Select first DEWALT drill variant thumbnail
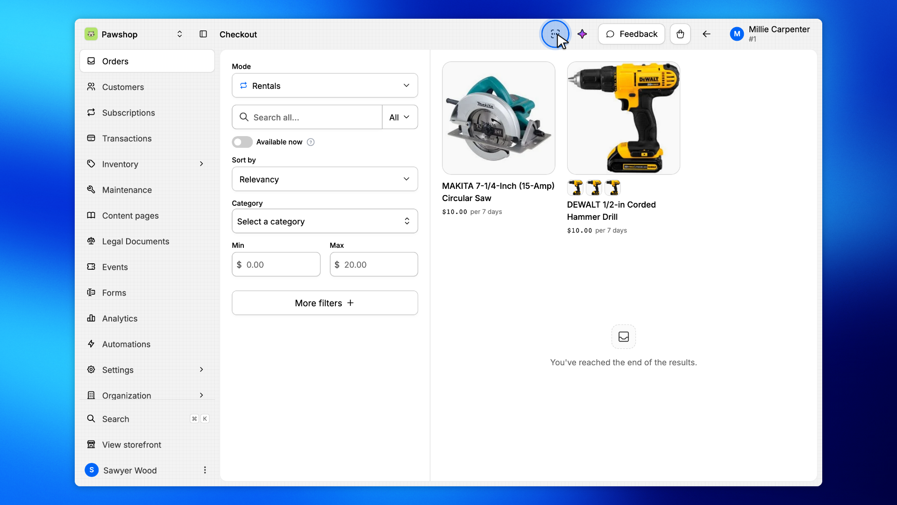 [x=576, y=188]
